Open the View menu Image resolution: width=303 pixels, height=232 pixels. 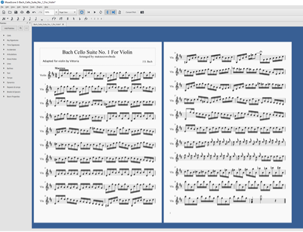[13, 7]
